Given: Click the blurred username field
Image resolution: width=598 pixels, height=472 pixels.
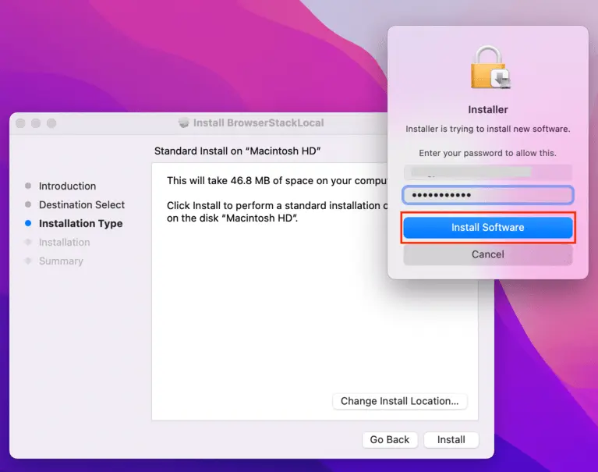Looking at the screenshot, I should [487, 172].
